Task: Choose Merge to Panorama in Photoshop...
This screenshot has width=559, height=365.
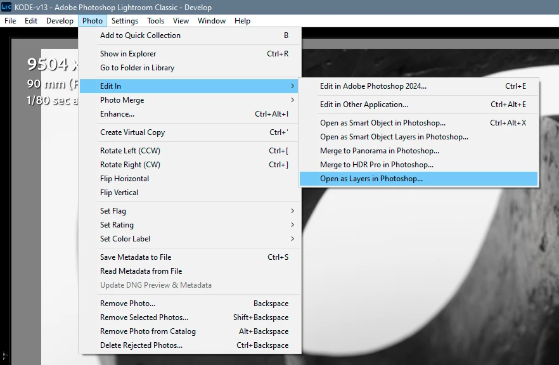Action: click(x=418, y=151)
